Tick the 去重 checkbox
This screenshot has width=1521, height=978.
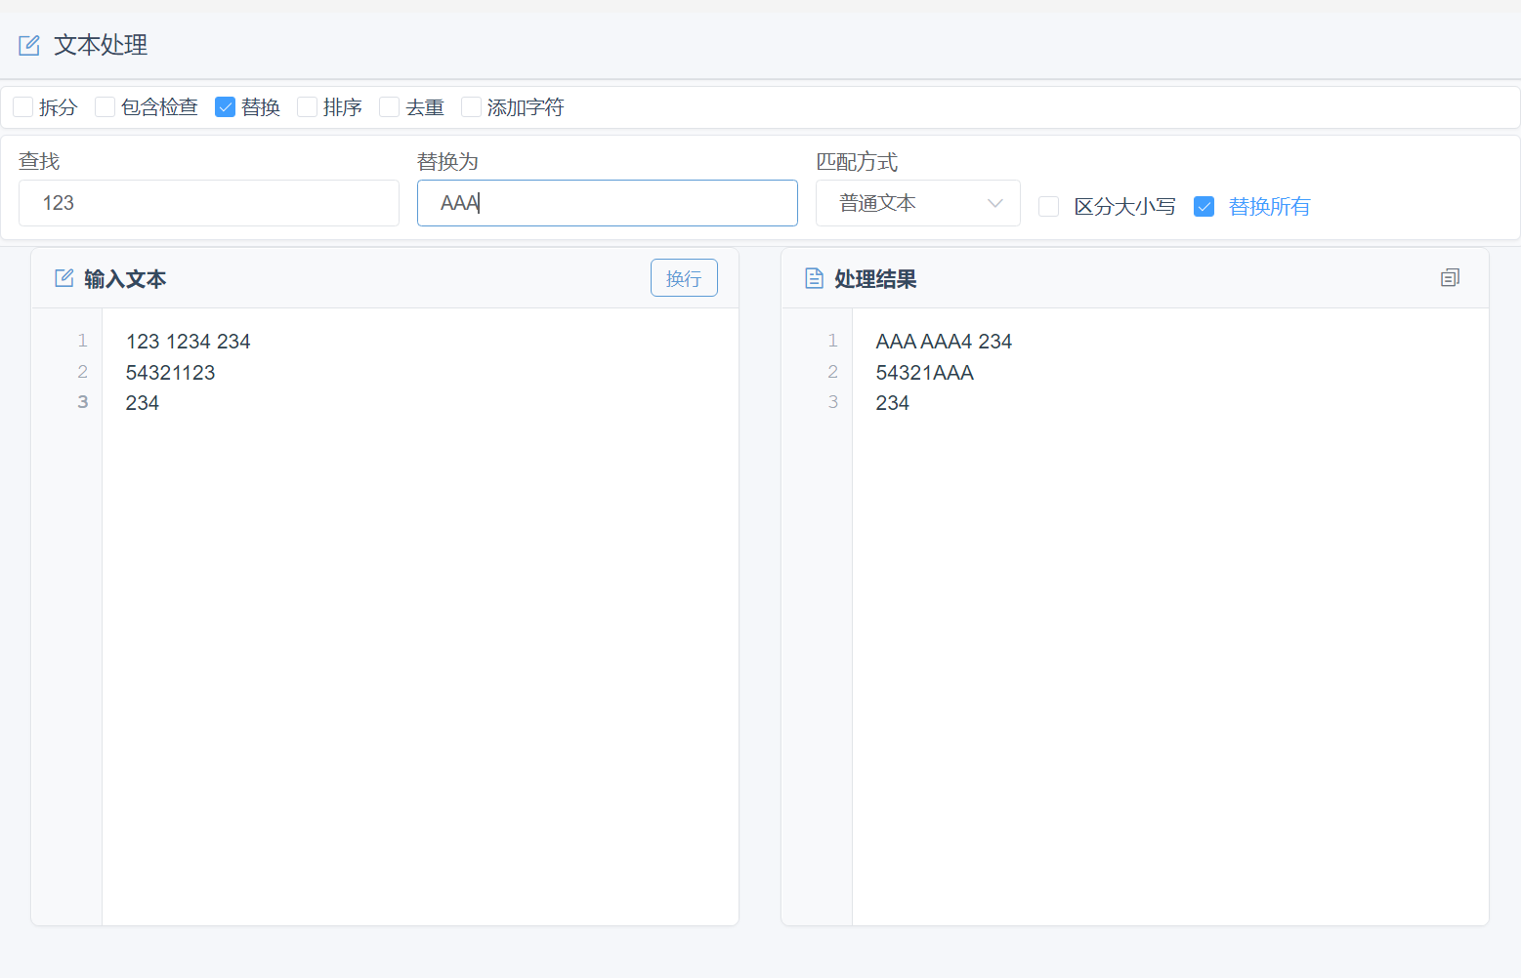pos(390,107)
